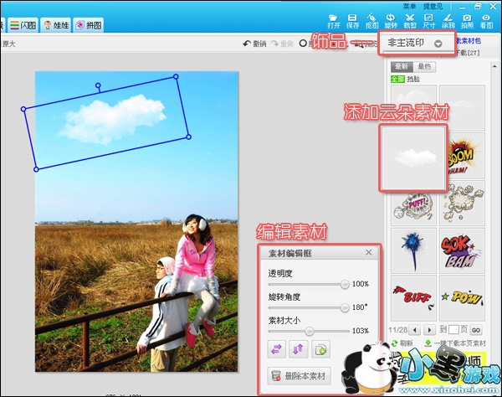
Task: Duplicate the sticker with the copy icon
Action: coord(320,349)
